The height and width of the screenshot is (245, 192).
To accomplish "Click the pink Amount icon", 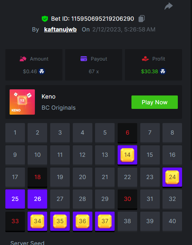I will tap(23, 59).
